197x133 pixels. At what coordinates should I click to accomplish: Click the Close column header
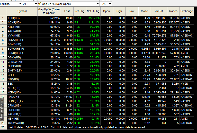(144, 11)
